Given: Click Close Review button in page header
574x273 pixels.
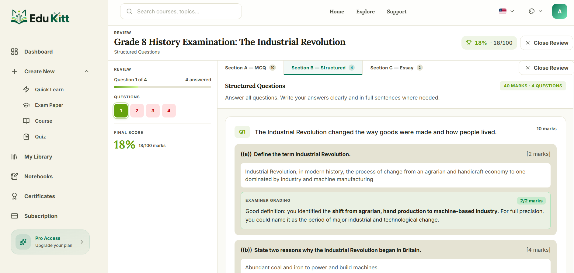Looking at the screenshot, I should coord(547,43).
